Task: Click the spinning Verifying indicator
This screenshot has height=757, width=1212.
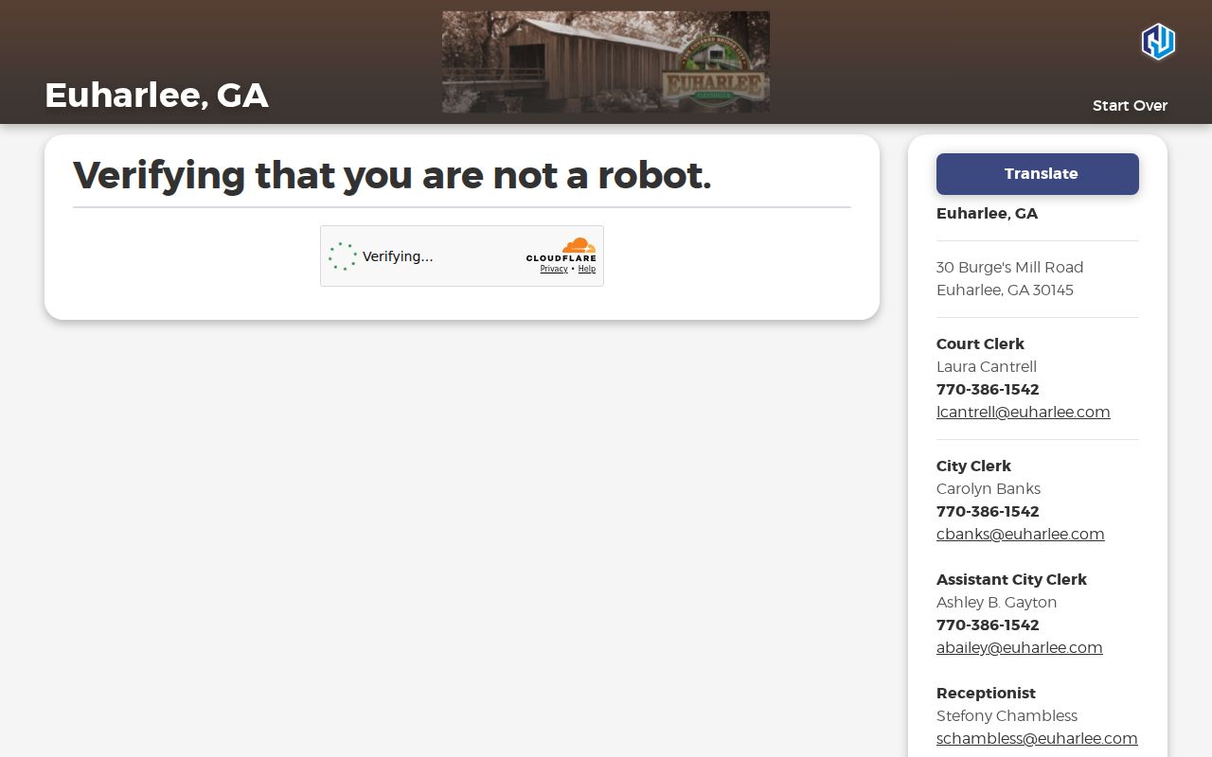Action: (x=343, y=256)
